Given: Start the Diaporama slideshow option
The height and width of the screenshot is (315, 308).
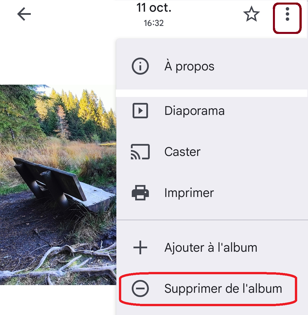Looking at the screenshot, I should click(x=212, y=111).
